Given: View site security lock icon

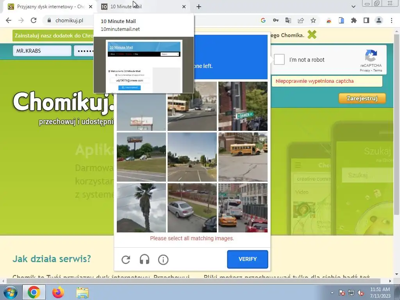Looking at the screenshot, I should pos(49,20).
